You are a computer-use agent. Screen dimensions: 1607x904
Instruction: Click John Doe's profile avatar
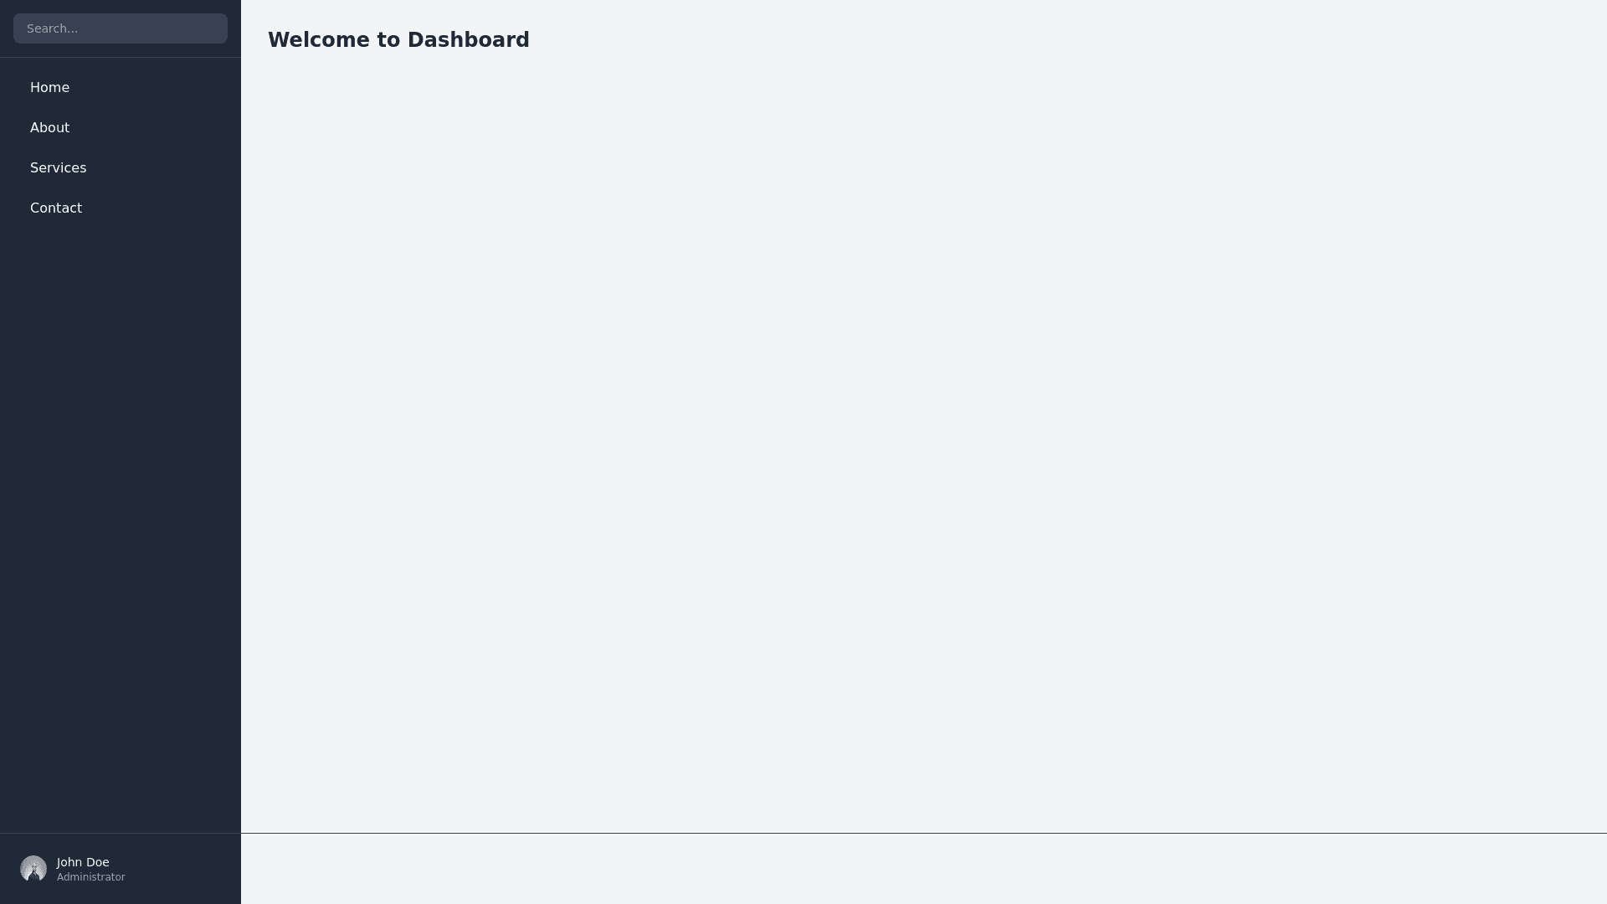click(33, 868)
